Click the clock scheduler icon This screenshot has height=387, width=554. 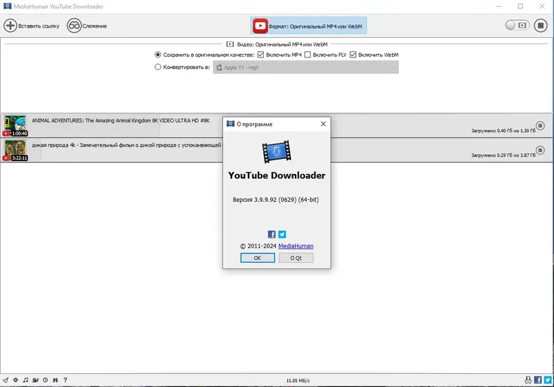point(45,380)
